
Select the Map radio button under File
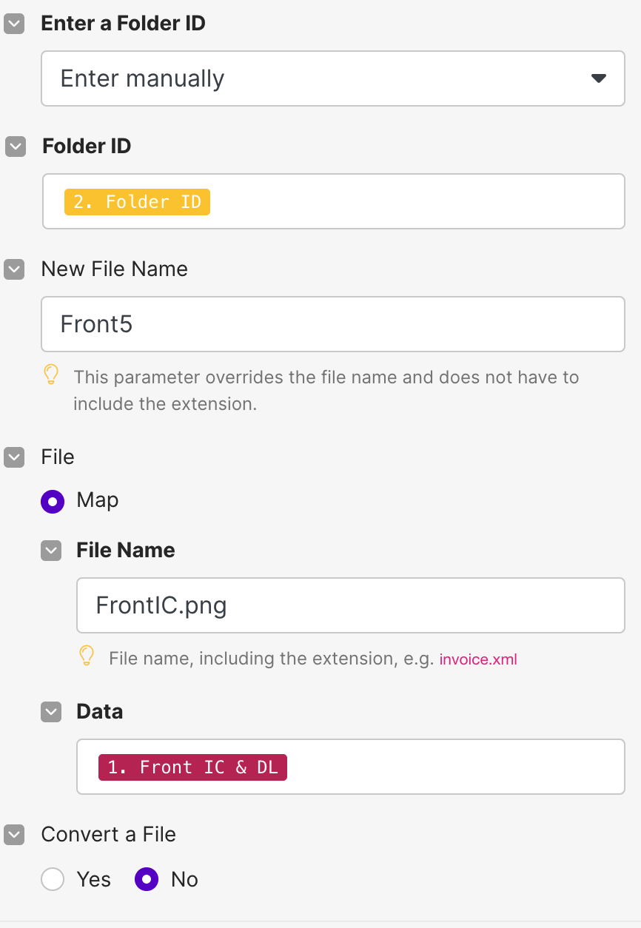(x=53, y=501)
